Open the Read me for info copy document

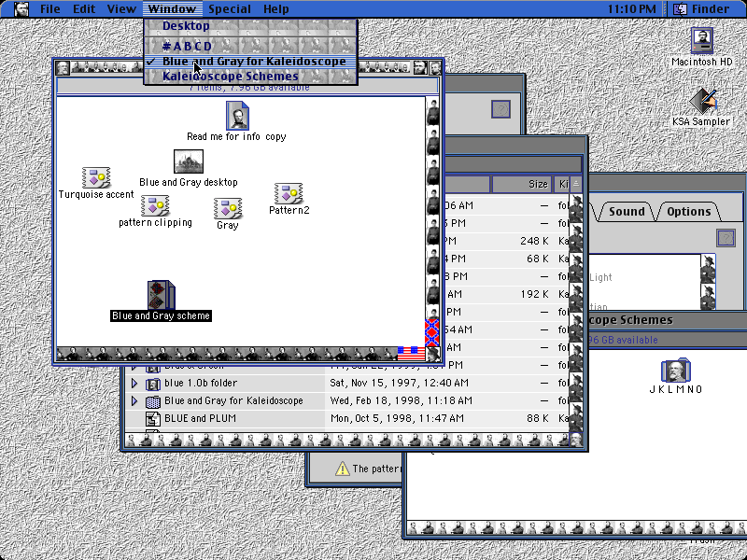coord(237,115)
